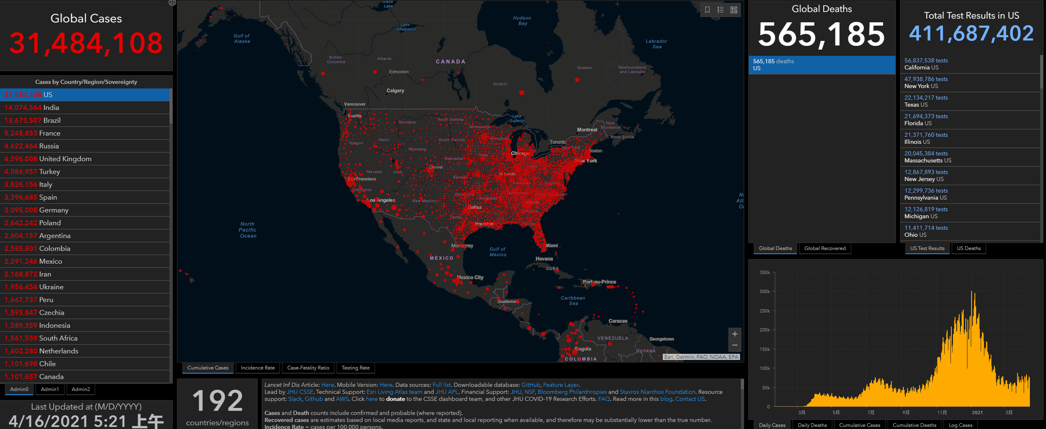
Task: Zoom in on the map
Action: [735, 334]
